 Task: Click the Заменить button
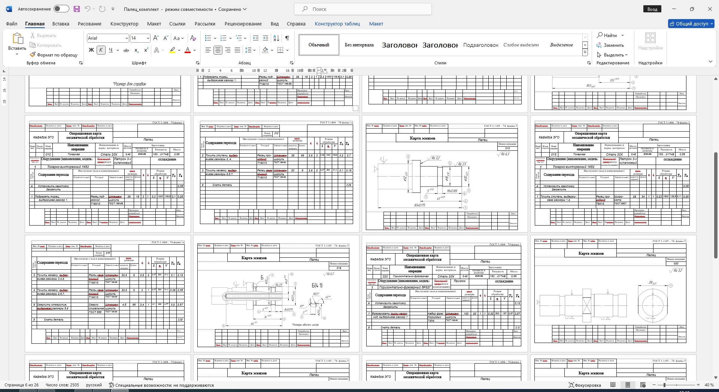610,45
